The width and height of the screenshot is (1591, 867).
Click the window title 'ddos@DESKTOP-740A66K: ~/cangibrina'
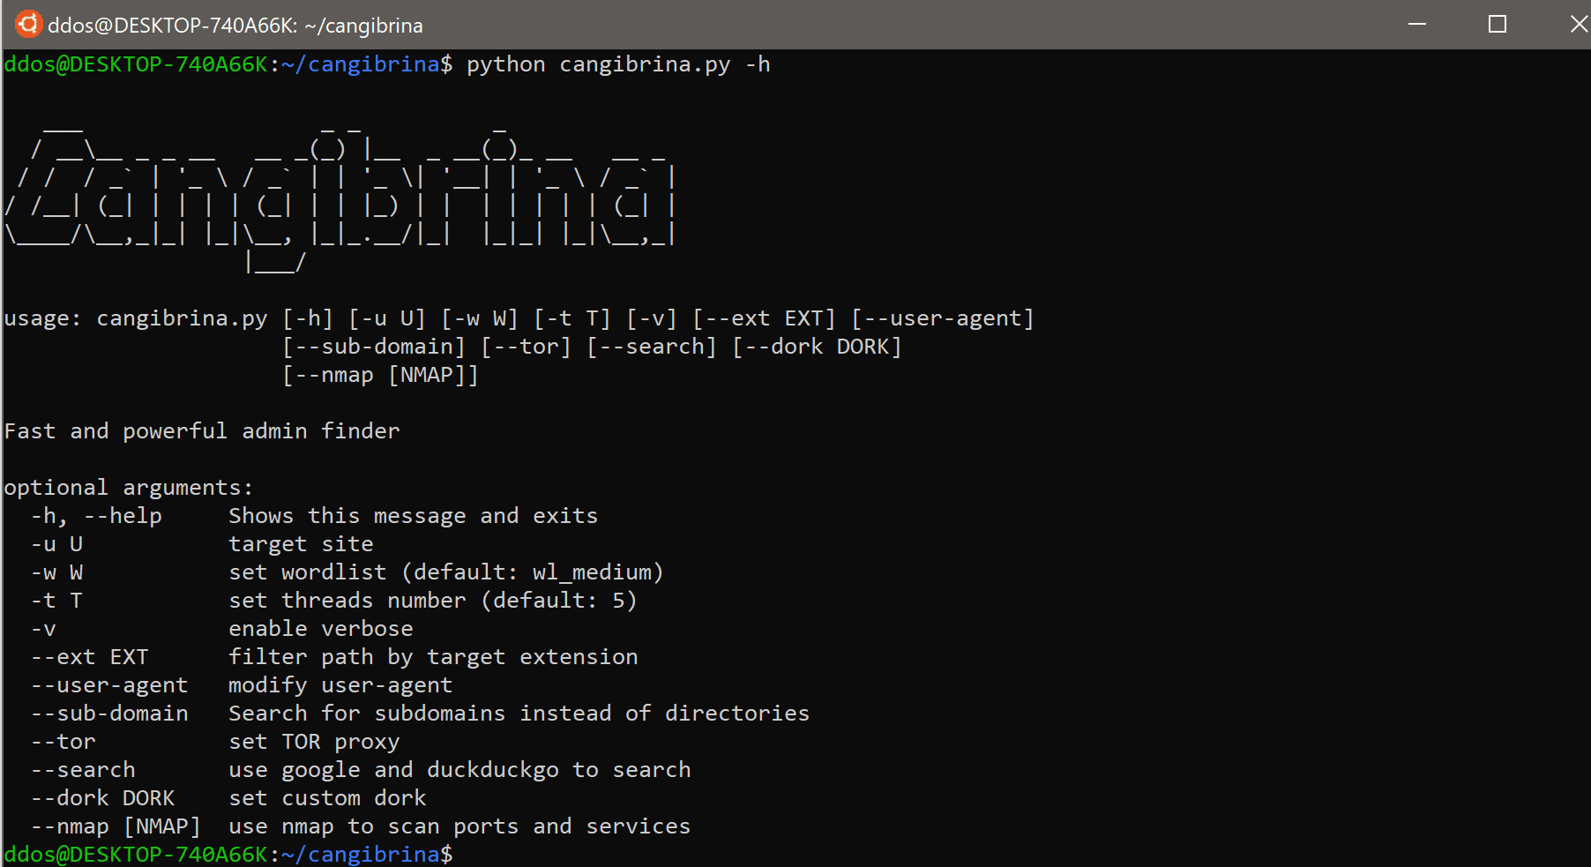235,26
